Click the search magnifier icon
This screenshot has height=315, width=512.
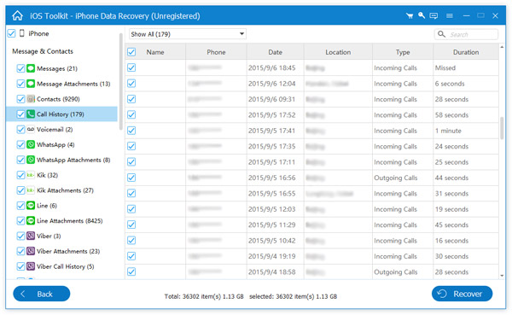pos(441,34)
